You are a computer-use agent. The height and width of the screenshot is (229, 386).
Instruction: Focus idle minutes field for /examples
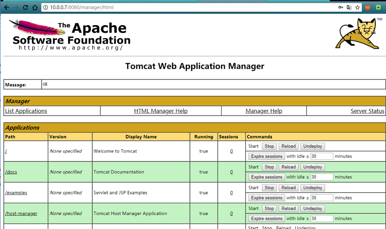click(x=322, y=198)
